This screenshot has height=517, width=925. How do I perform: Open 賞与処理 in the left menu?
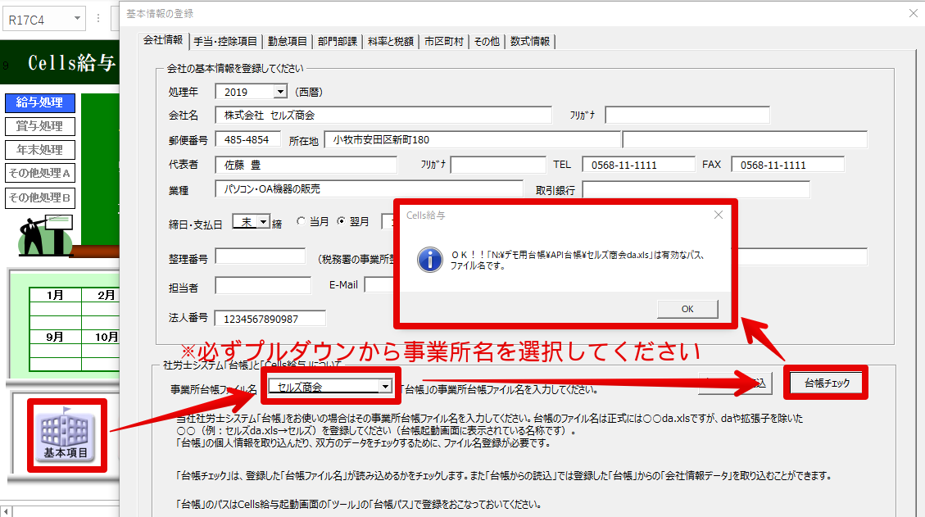[40, 126]
